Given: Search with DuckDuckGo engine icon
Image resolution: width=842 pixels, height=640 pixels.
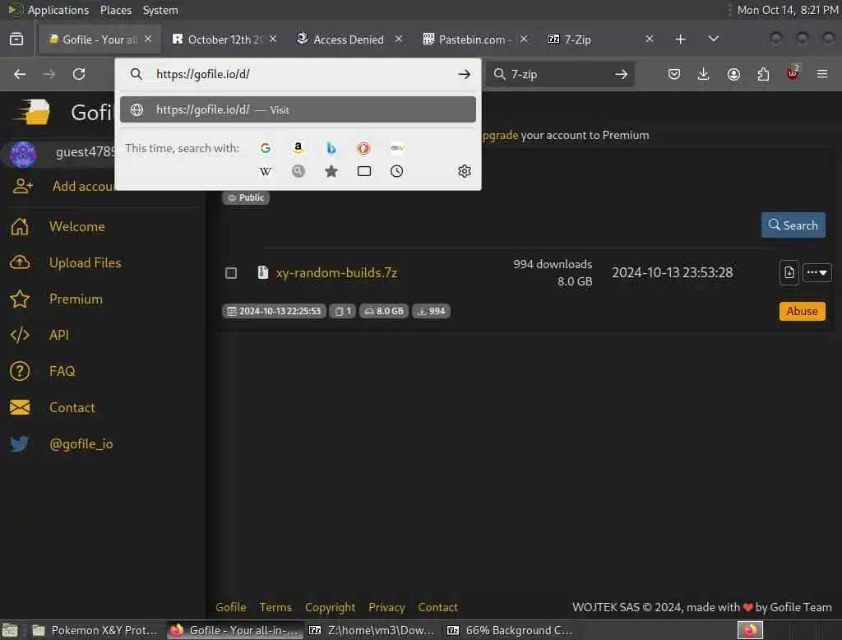Looking at the screenshot, I should (x=363, y=148).
